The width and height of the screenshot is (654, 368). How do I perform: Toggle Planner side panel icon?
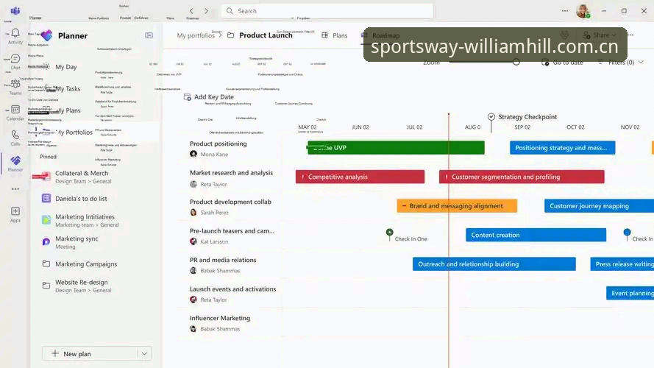[149, 35]
